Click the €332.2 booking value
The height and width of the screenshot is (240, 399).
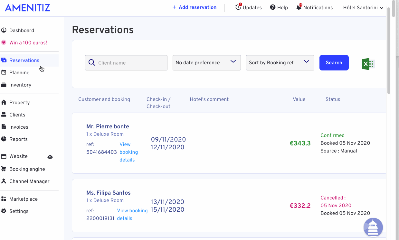coord(300,206)
